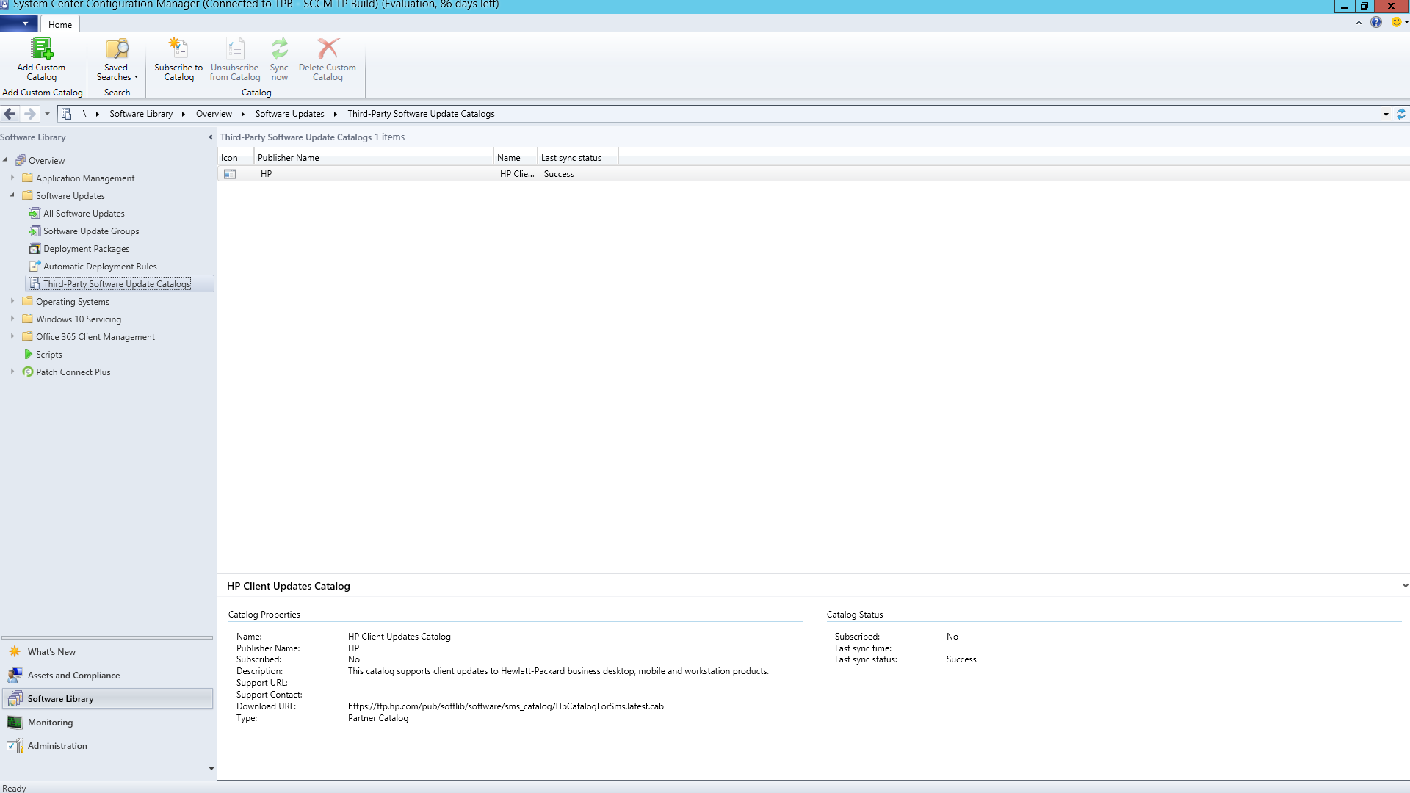Click the Back navigation arrow
The width and height of the screenshot is (1410, 793).
pyautogui.click(x=10, y=114)
